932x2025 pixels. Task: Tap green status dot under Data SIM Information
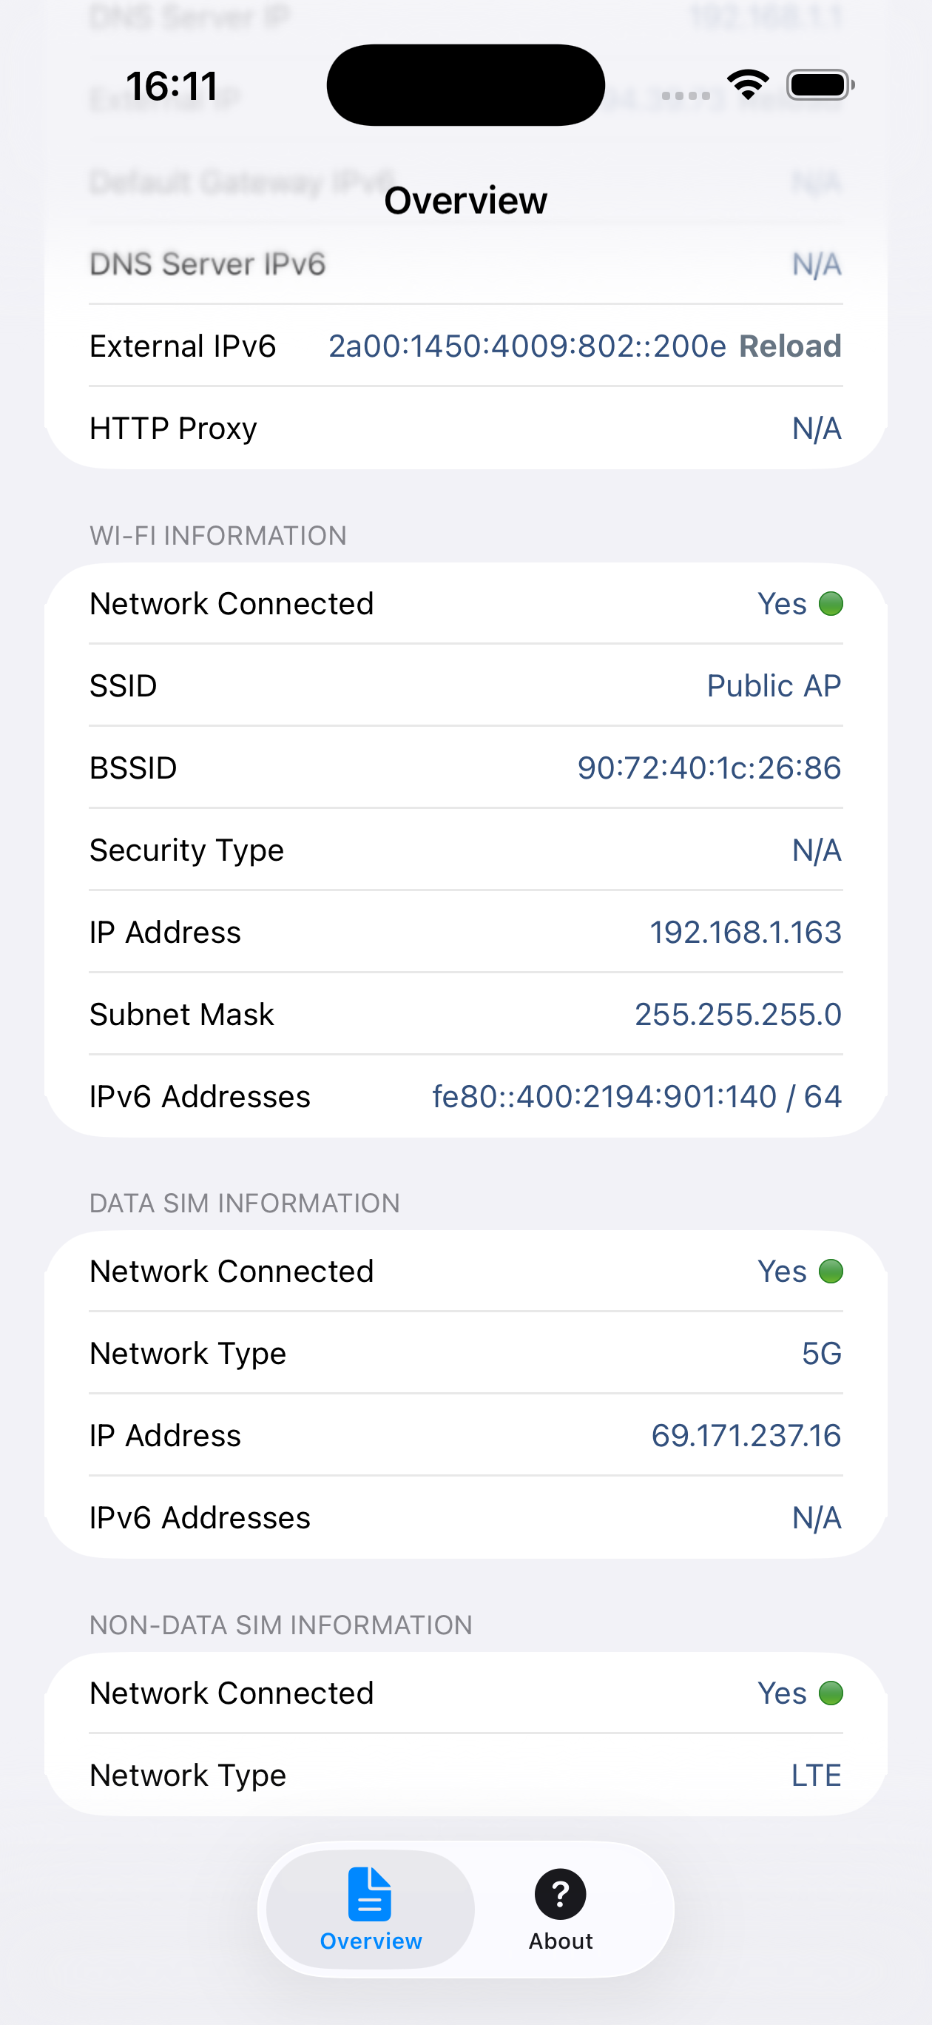831,1271
